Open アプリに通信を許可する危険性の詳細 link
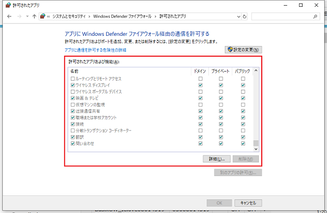The width and height of the screenshot is (327, 213). pyautogui.click(x=95, y=50)
